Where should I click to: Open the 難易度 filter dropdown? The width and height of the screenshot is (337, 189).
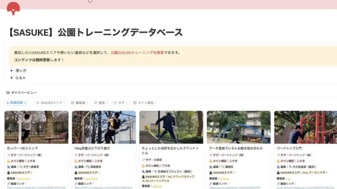(80, 102)
